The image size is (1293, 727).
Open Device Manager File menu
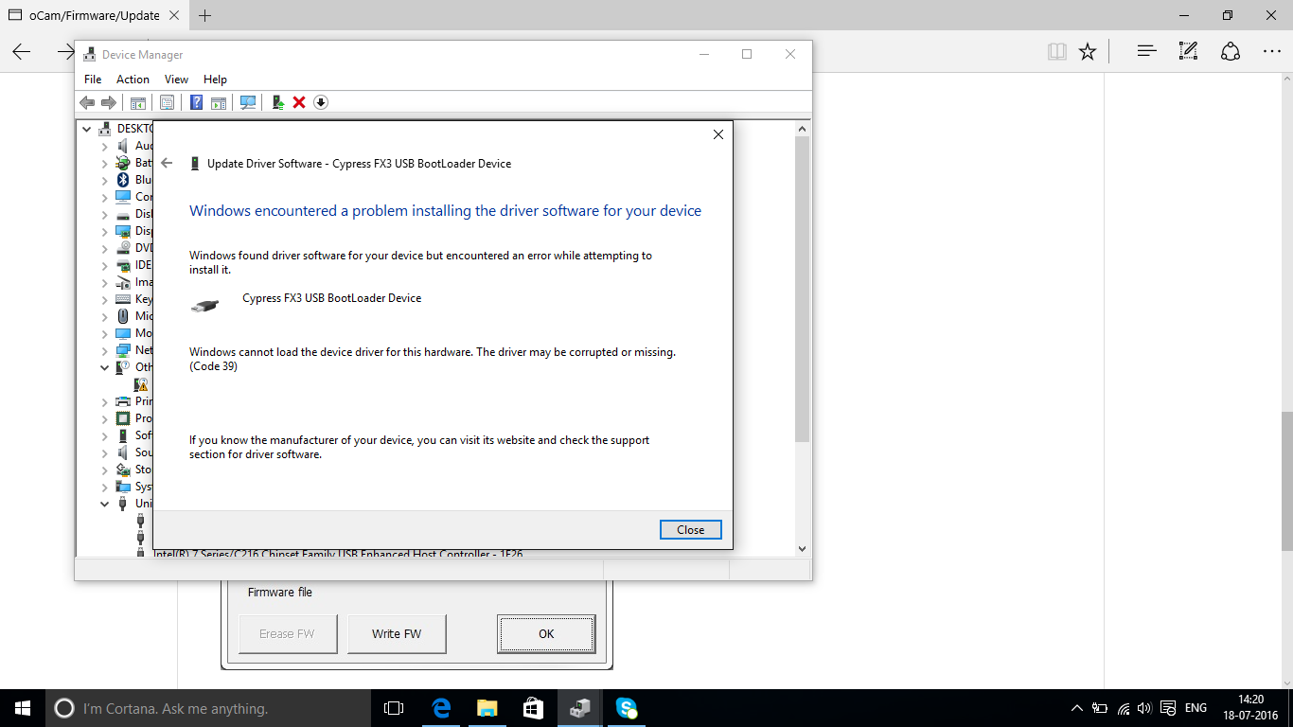tap(93, 80)
